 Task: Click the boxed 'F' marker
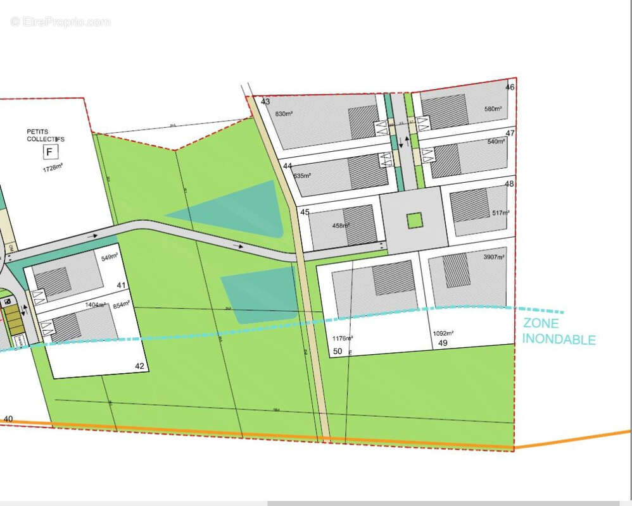[51, 152]
